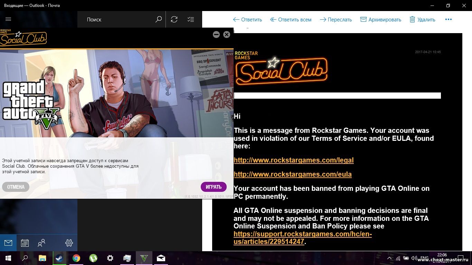The height and width of the screenshot is (265, 472).
Task: Click the ИГРАТЬ play button
Action: coord(214,187)
